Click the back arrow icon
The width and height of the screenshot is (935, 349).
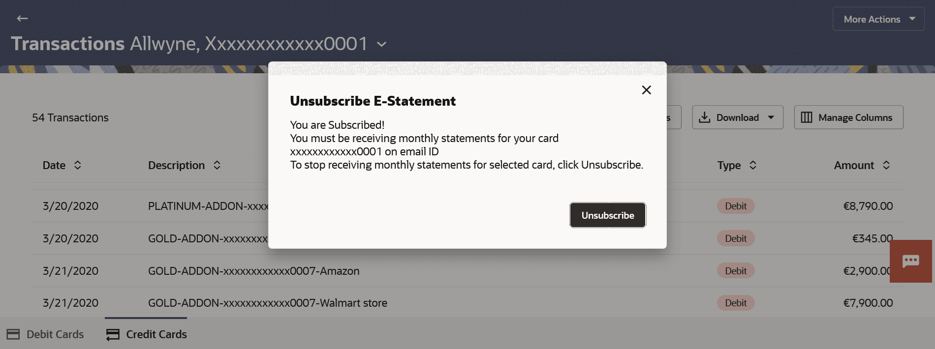pos(22,19)
